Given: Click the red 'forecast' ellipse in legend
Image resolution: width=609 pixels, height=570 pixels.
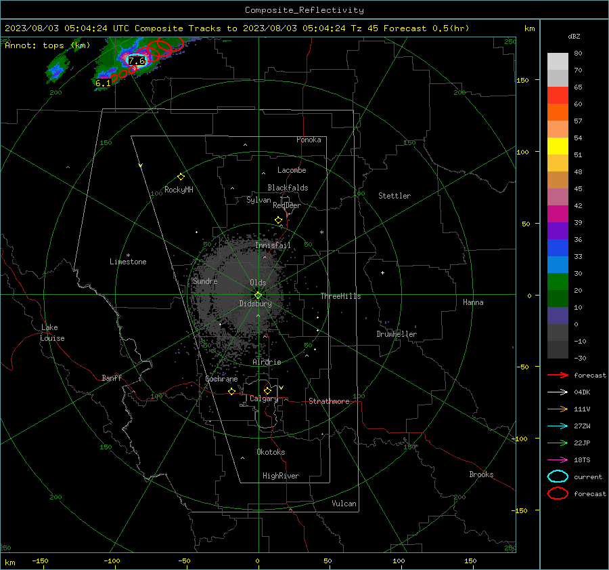Looking at the screenshot, I should tap(558, 493).
